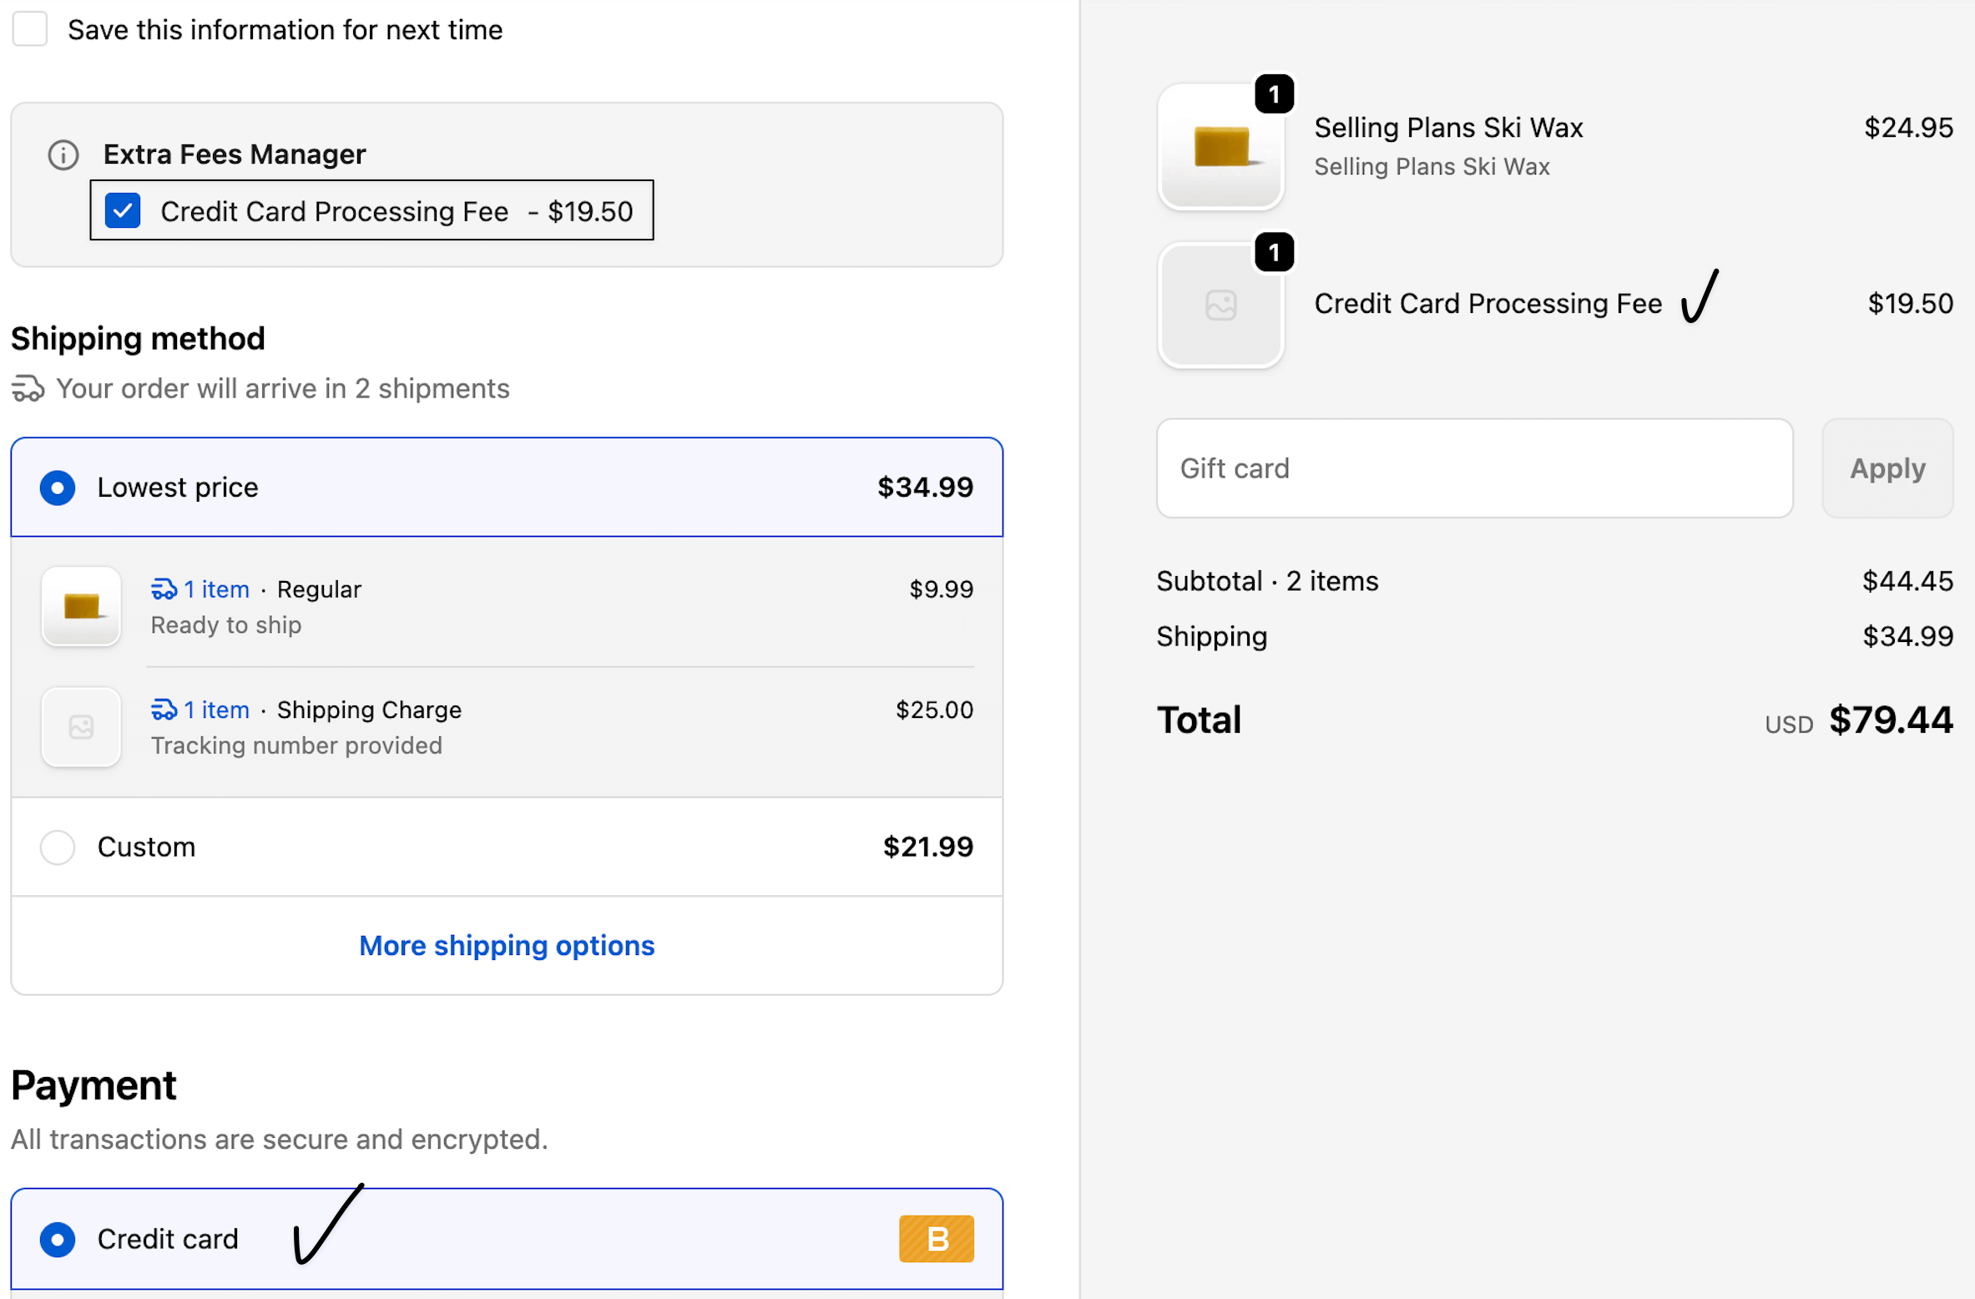
Task: Select the Lowest price shipping radio
Action: (x=58, y=488)
